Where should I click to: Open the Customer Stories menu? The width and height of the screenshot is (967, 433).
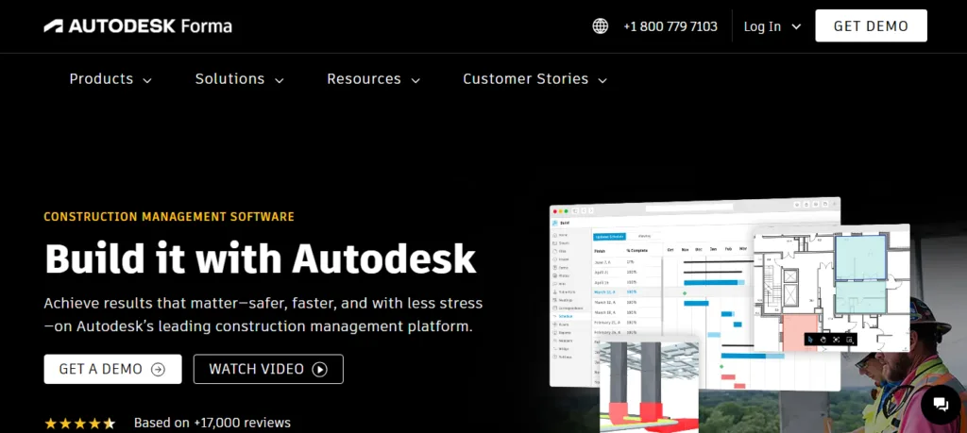(x=534, y=79)
